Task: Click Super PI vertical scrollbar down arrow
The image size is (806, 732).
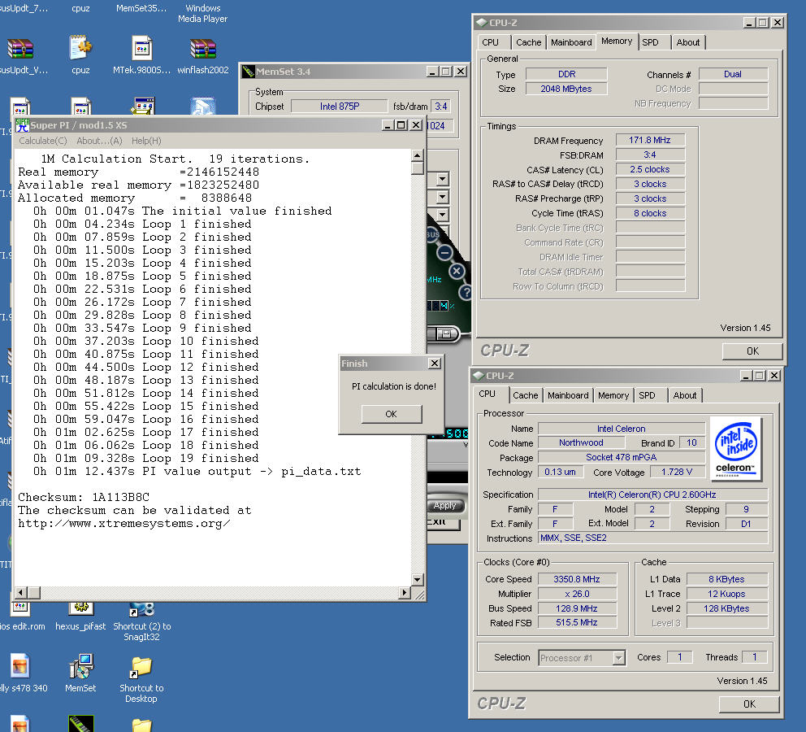Action: 417,580
